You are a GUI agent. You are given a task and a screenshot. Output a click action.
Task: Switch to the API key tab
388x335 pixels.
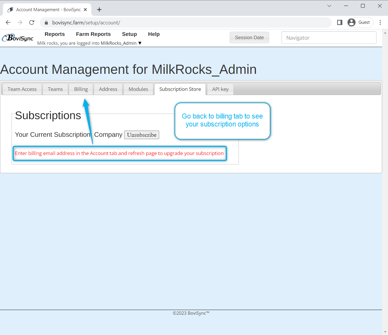220,89
